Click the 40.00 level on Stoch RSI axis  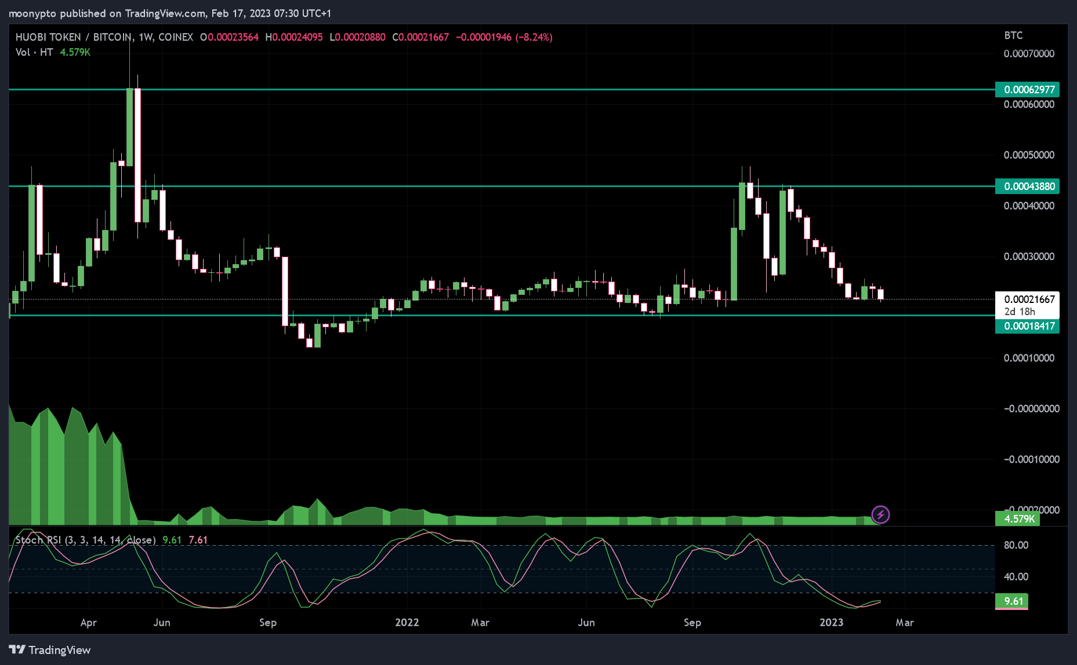1016,576
